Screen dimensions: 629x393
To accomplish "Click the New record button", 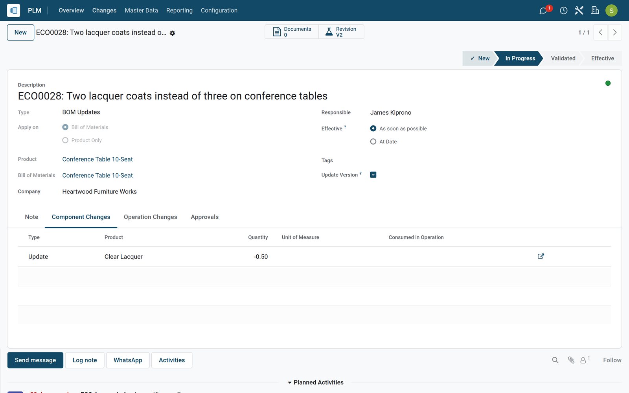I will click(20, 33).
